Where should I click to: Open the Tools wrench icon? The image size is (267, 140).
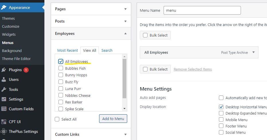click(x=4, y=89)
